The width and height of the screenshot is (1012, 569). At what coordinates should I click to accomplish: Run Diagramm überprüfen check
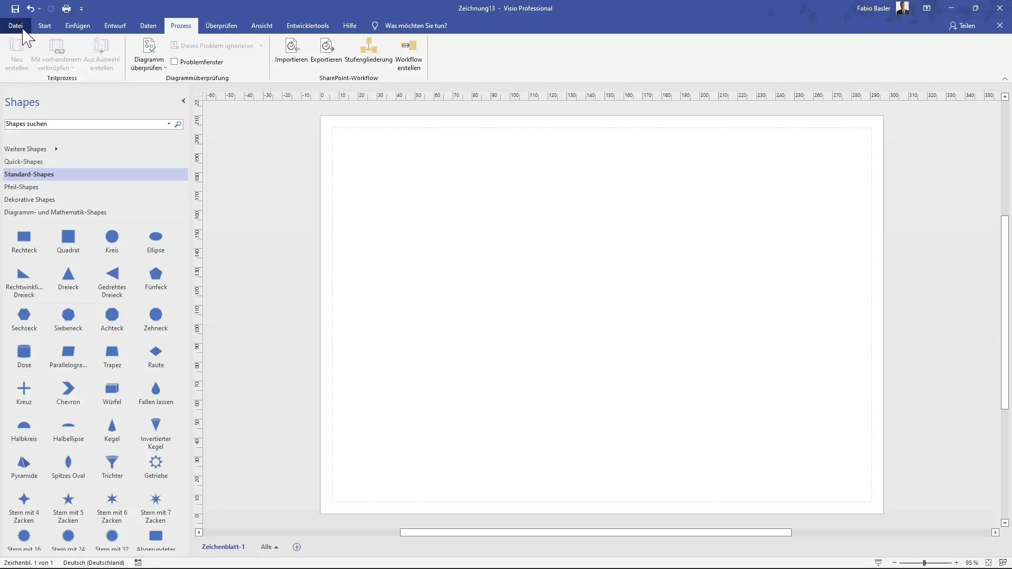coord(149,54)
